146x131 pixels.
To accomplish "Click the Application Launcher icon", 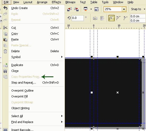I will (x=85, y=9).
